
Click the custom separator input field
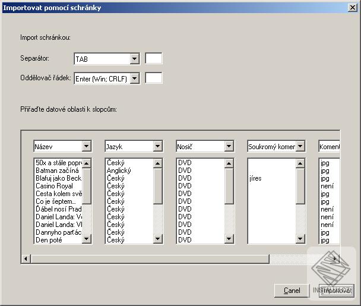pos(154,58)
